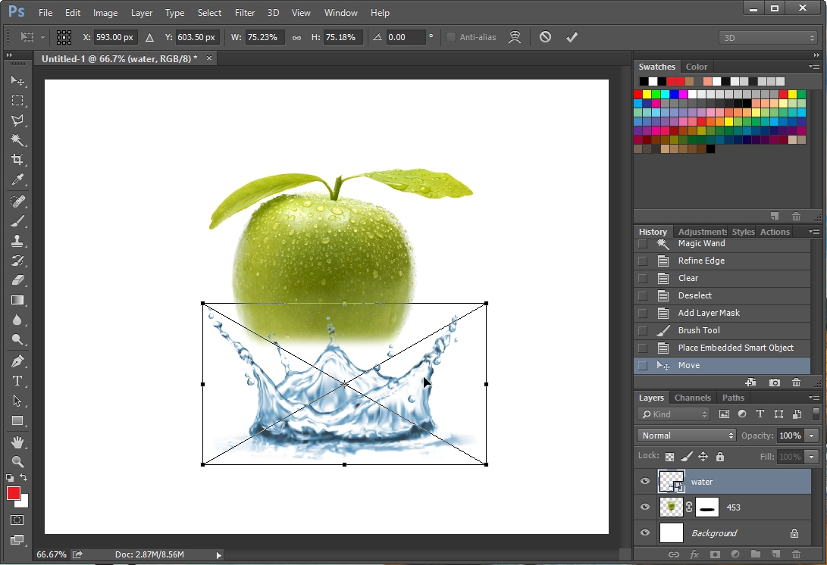Create new group folder button
This screenshot has width=827, height=565.
pos(756,554)
